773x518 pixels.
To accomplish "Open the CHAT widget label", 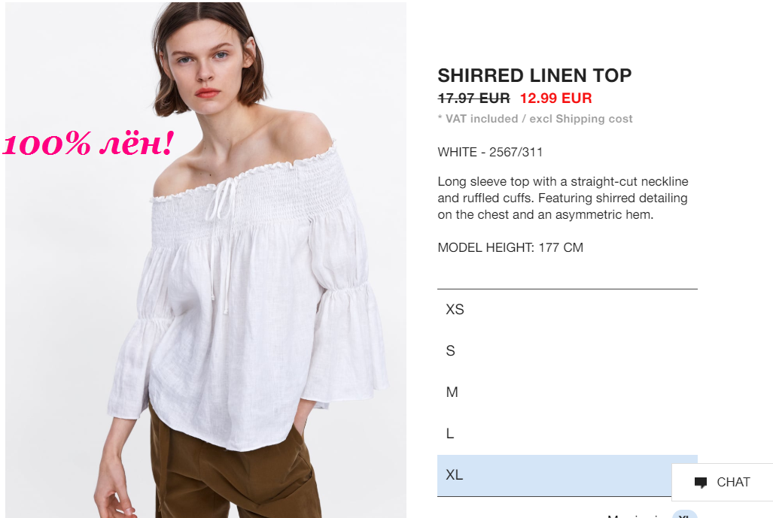I will (x=733, y=482).
